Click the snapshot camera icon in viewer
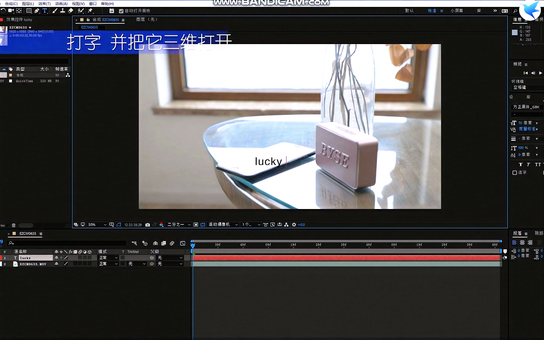544x340 pixels. click(147, 225)
